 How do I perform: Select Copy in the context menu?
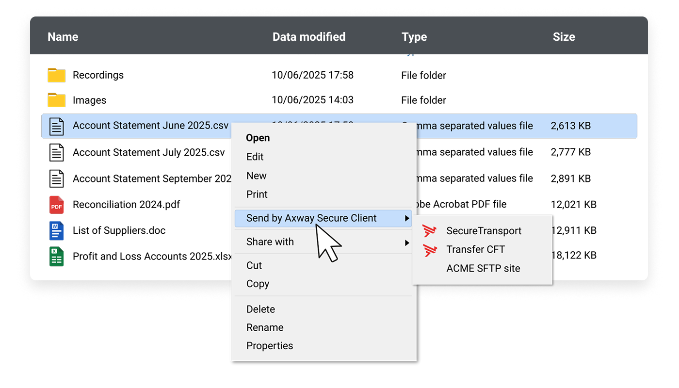[x=258, y=284]
